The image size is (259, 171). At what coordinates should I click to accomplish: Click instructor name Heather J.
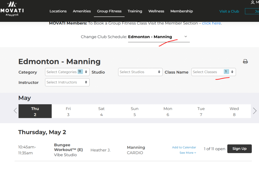point(100,150)
